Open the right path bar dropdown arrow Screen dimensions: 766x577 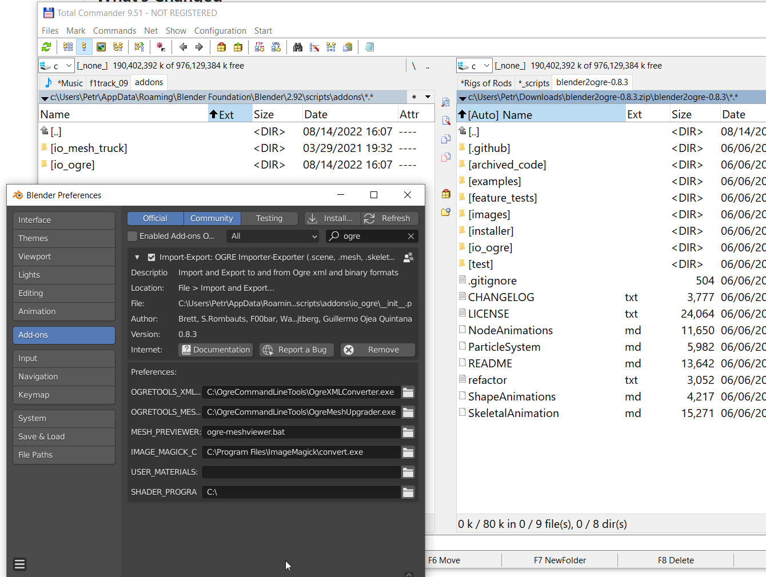(x=462, y=98)
